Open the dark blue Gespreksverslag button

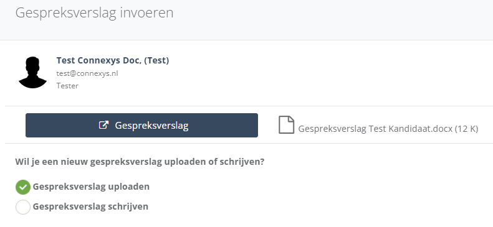click(x=142, y=125)
